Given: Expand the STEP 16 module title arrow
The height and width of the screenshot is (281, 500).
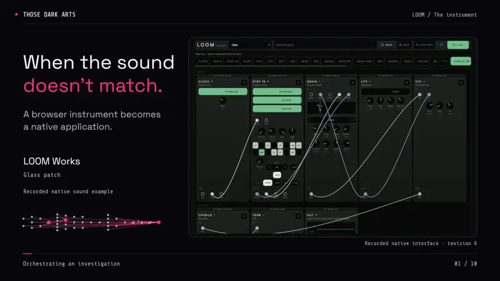Looking at the screenshot, I should point(268,82).
